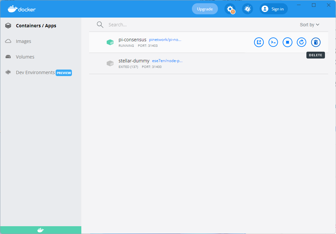The image size is (336, 234).
Task: Click the PORT: 31403 text
Action: click(148, 45)
